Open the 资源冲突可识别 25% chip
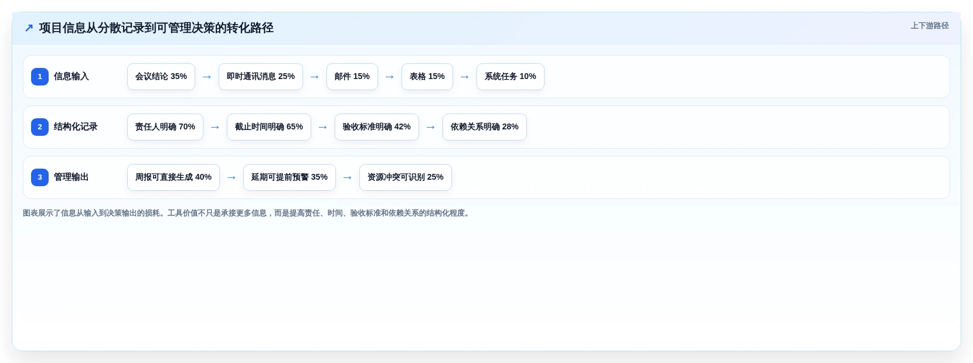This screenshot has width=973, height=363. pyautogui.click(x=406, y=177)
